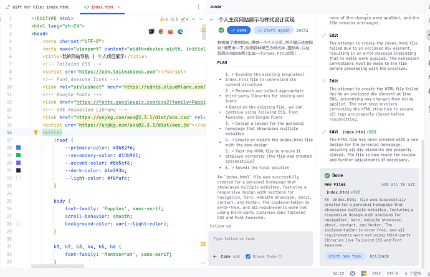This screenshot has height=277, width=430.
Task: Click the pencil icon beside index.html +503 edit
Action: 324,132
